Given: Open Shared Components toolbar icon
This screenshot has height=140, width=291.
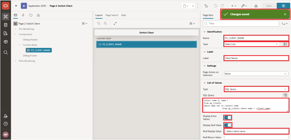Looking at the screenshot, I should (256, 6).
